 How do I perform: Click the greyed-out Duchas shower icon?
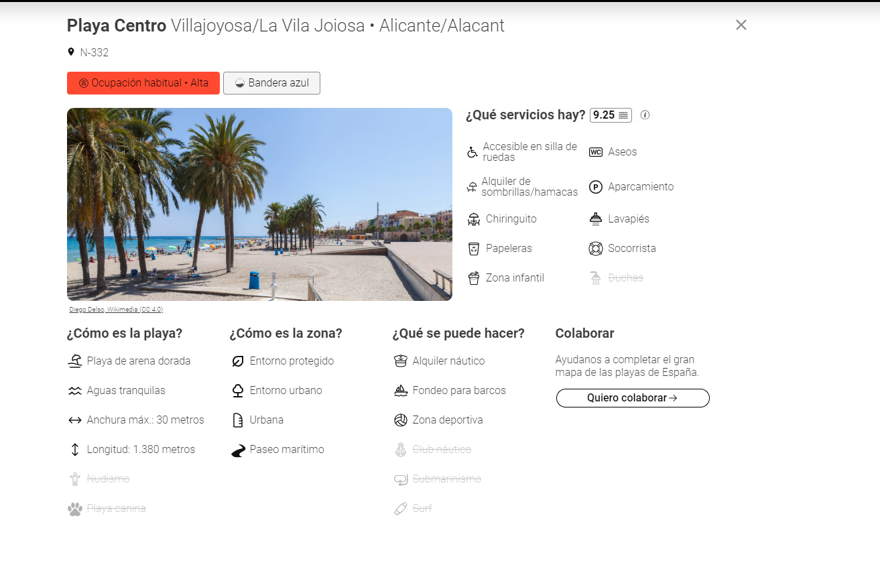click(596, 278)
